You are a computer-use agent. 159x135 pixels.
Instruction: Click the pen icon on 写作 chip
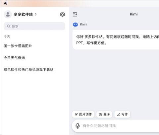[x=119, y=115]
